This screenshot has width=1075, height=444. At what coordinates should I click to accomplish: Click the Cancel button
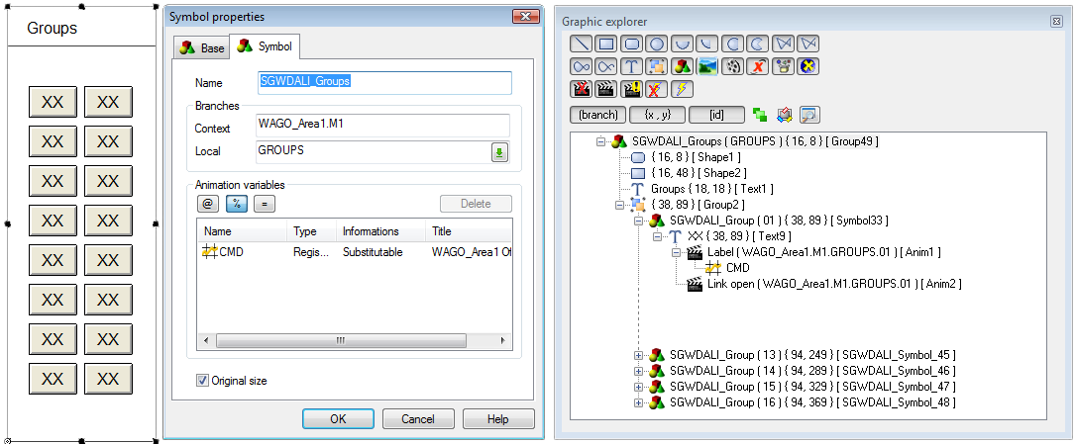(418, 418)
